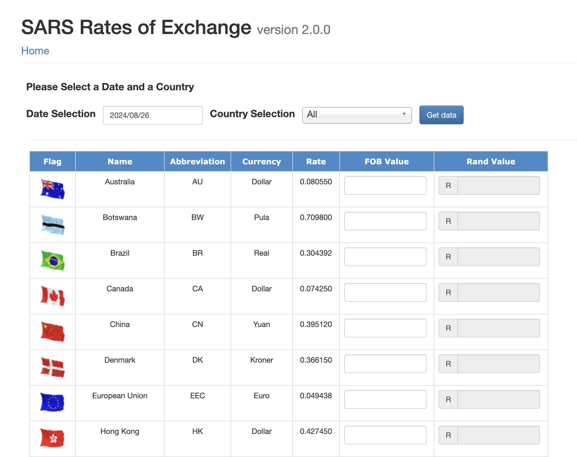Open the Country Selection dropdown
This screenshot has width=577, height=457.
point(357,115)
